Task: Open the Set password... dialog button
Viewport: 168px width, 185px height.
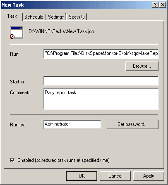Action: pyautogui.click(x=132, y=124)
